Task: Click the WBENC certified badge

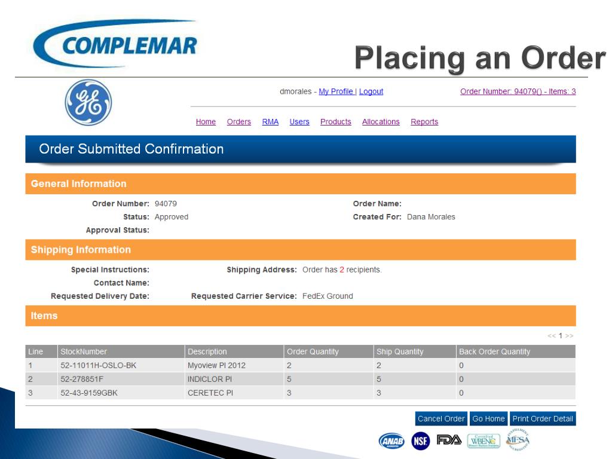Action: 484,441
